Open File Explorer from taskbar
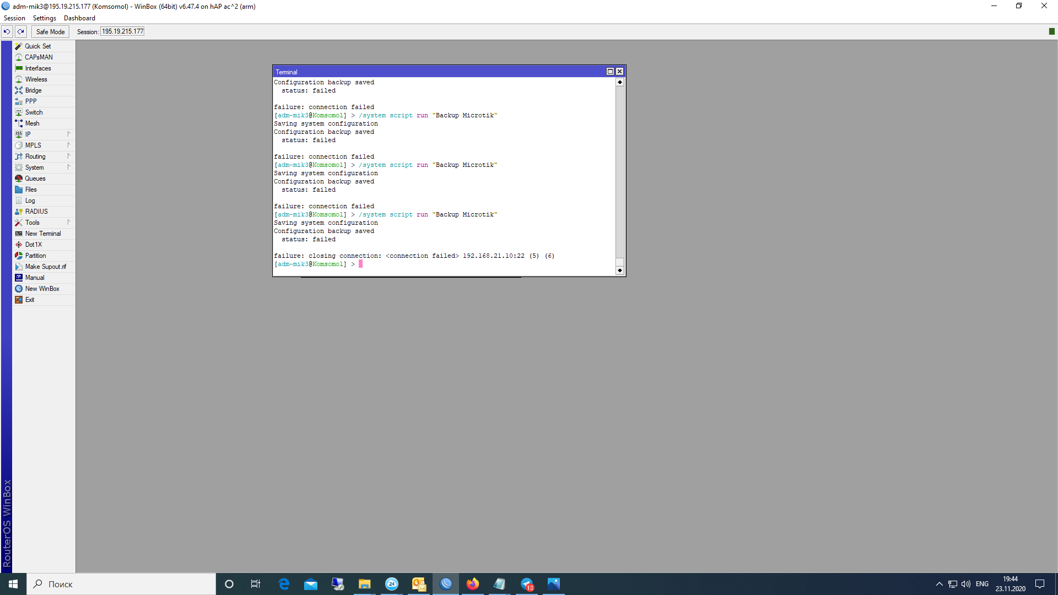Image resolution: width=1058 pixels, height=595 pixels. tap(364, 584)
